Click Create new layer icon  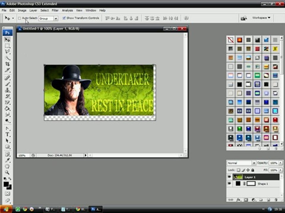268,200
